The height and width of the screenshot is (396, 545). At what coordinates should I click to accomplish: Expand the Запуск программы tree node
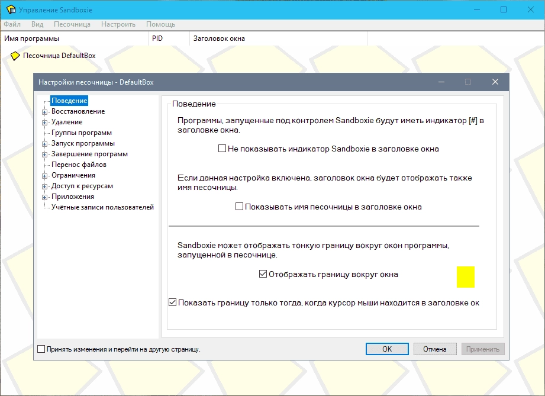pos(44,144)
